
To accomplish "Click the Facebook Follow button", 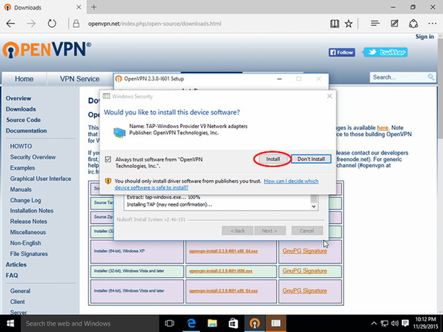I will (x=342, y=53).
